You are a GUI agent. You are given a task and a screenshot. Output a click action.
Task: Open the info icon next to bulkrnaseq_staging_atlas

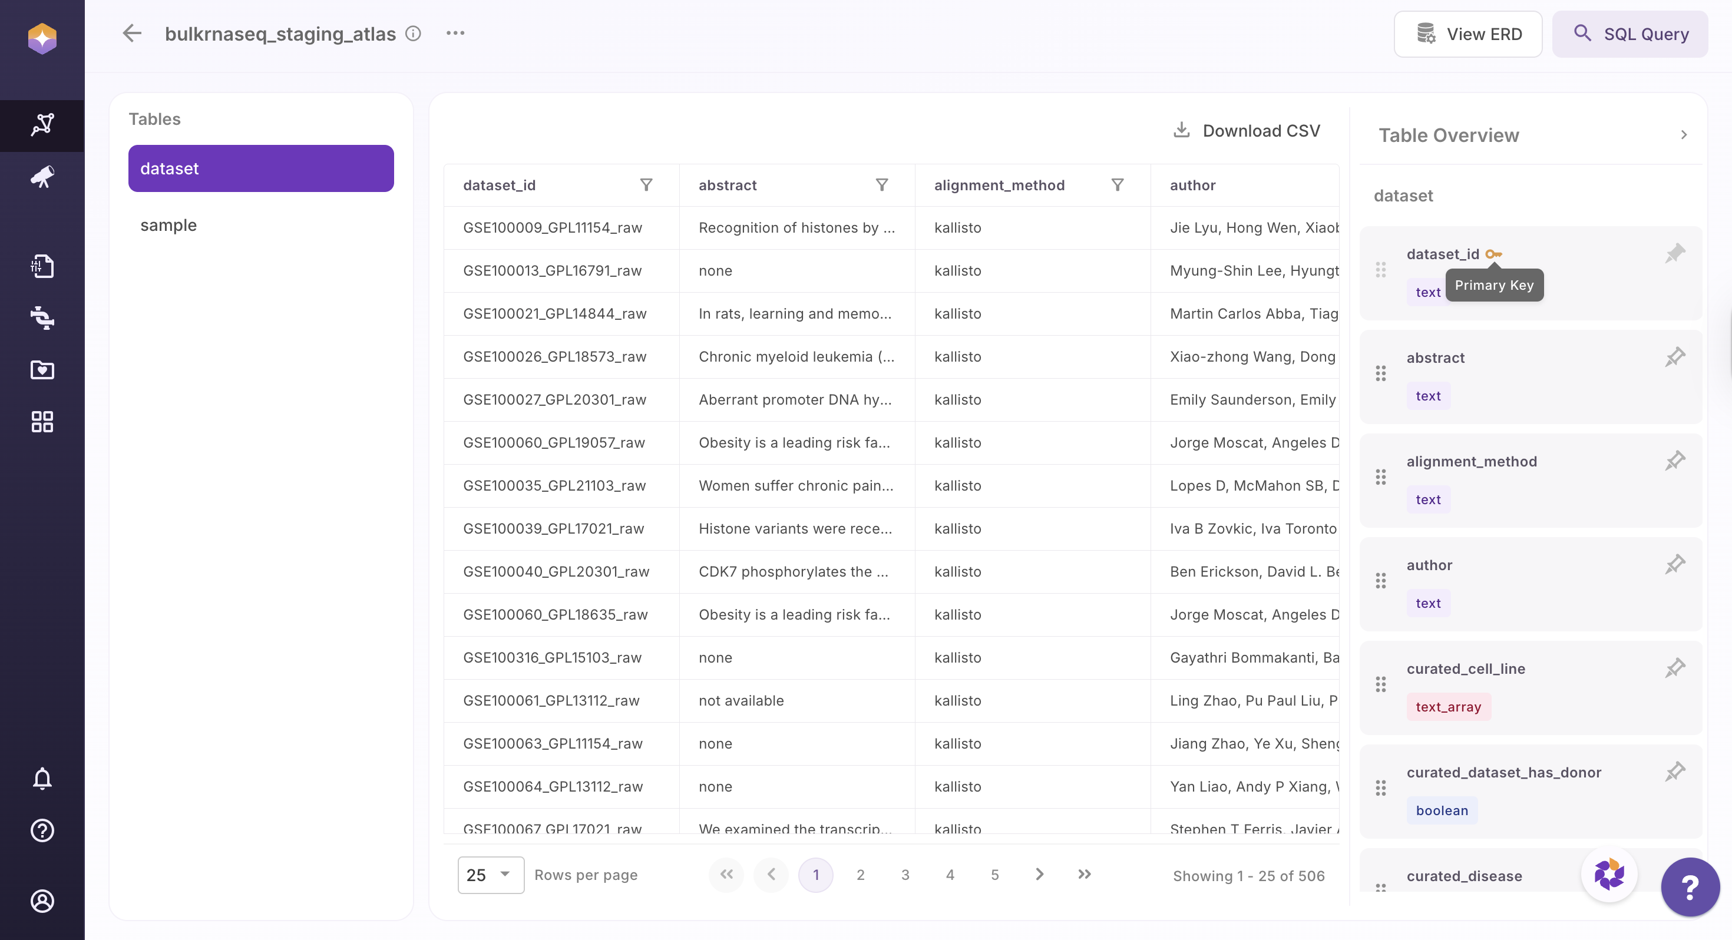[x=414, y=34]
